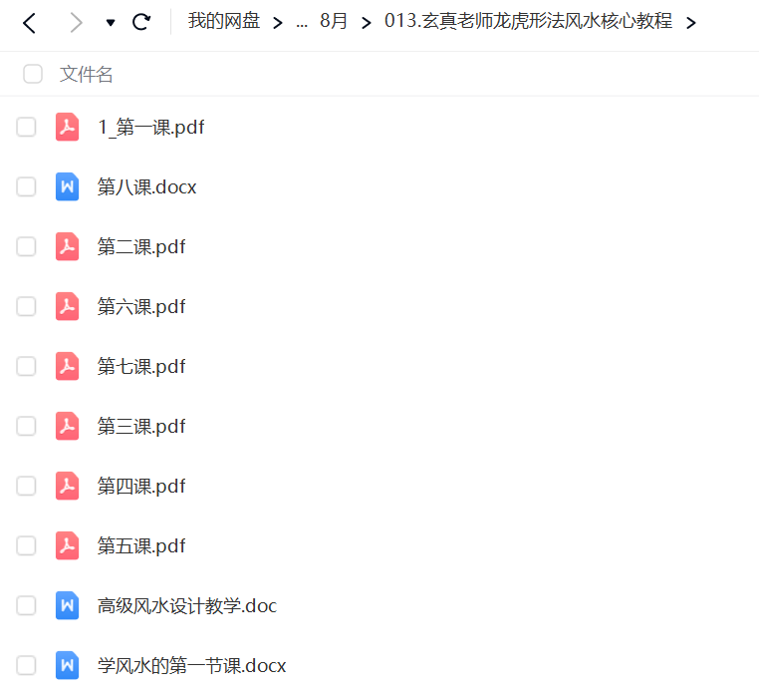Tick the checkbox next to 第五课.pdf
This screenshot has width=759, height=694.
tap(26, 545)
